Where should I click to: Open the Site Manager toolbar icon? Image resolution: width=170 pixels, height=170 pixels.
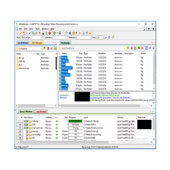[x=17, y=33]
